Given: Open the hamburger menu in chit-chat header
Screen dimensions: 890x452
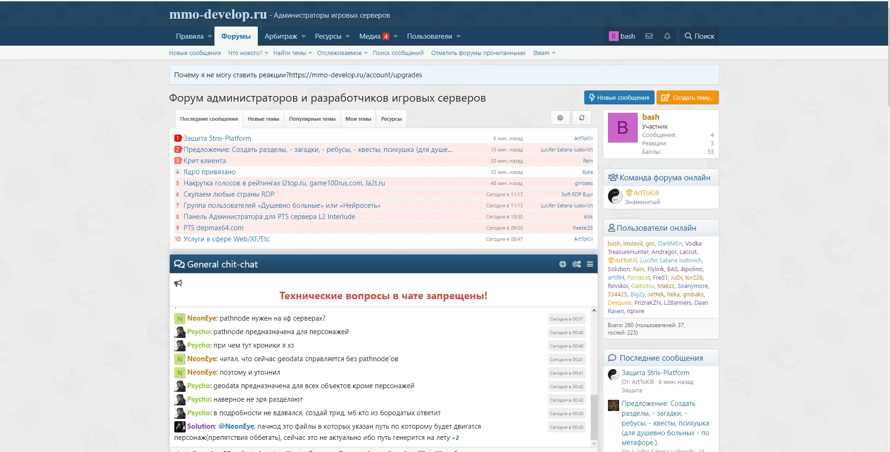Looking at the screenshot, I should point(590,264).
